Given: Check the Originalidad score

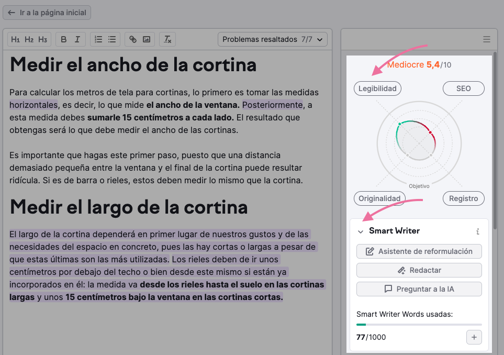Looking at the screenshot, I should (379, 198).
